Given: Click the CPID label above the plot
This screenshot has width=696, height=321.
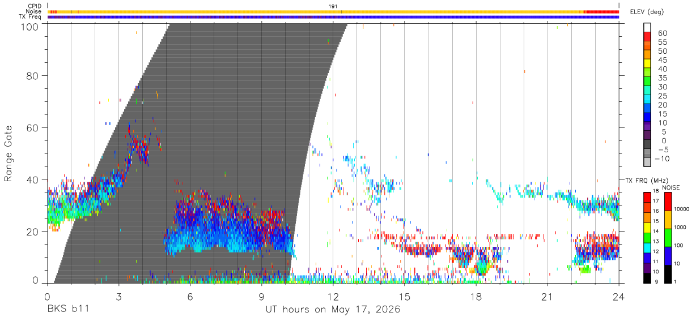Looking at the screenshot, I should tap(34, 6).
